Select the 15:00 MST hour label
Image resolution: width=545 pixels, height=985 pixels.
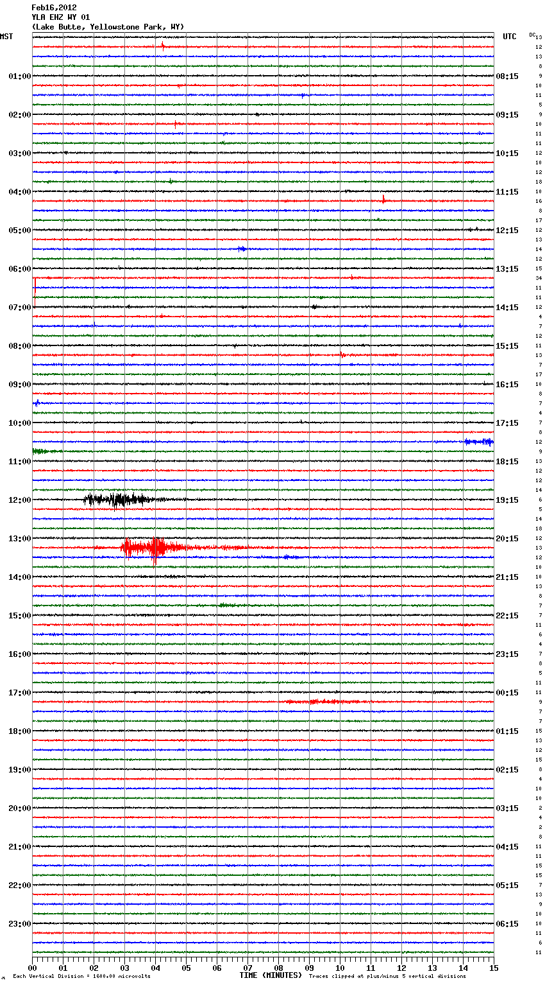pos(20,616)
